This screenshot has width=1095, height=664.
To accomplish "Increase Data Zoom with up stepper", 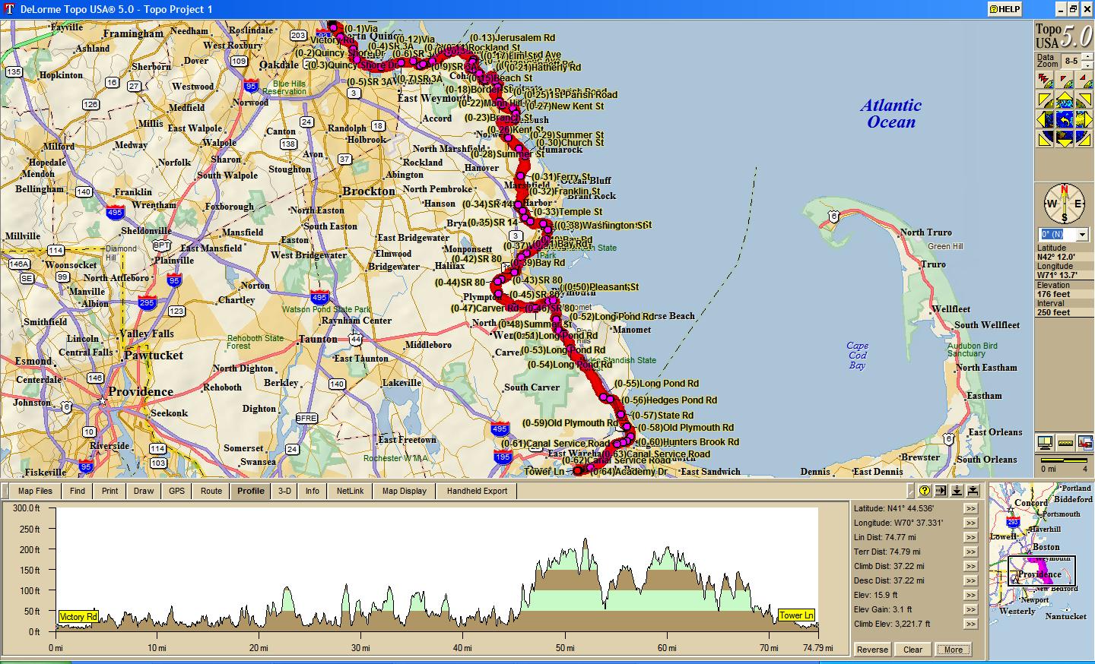I will [1087, 56].
